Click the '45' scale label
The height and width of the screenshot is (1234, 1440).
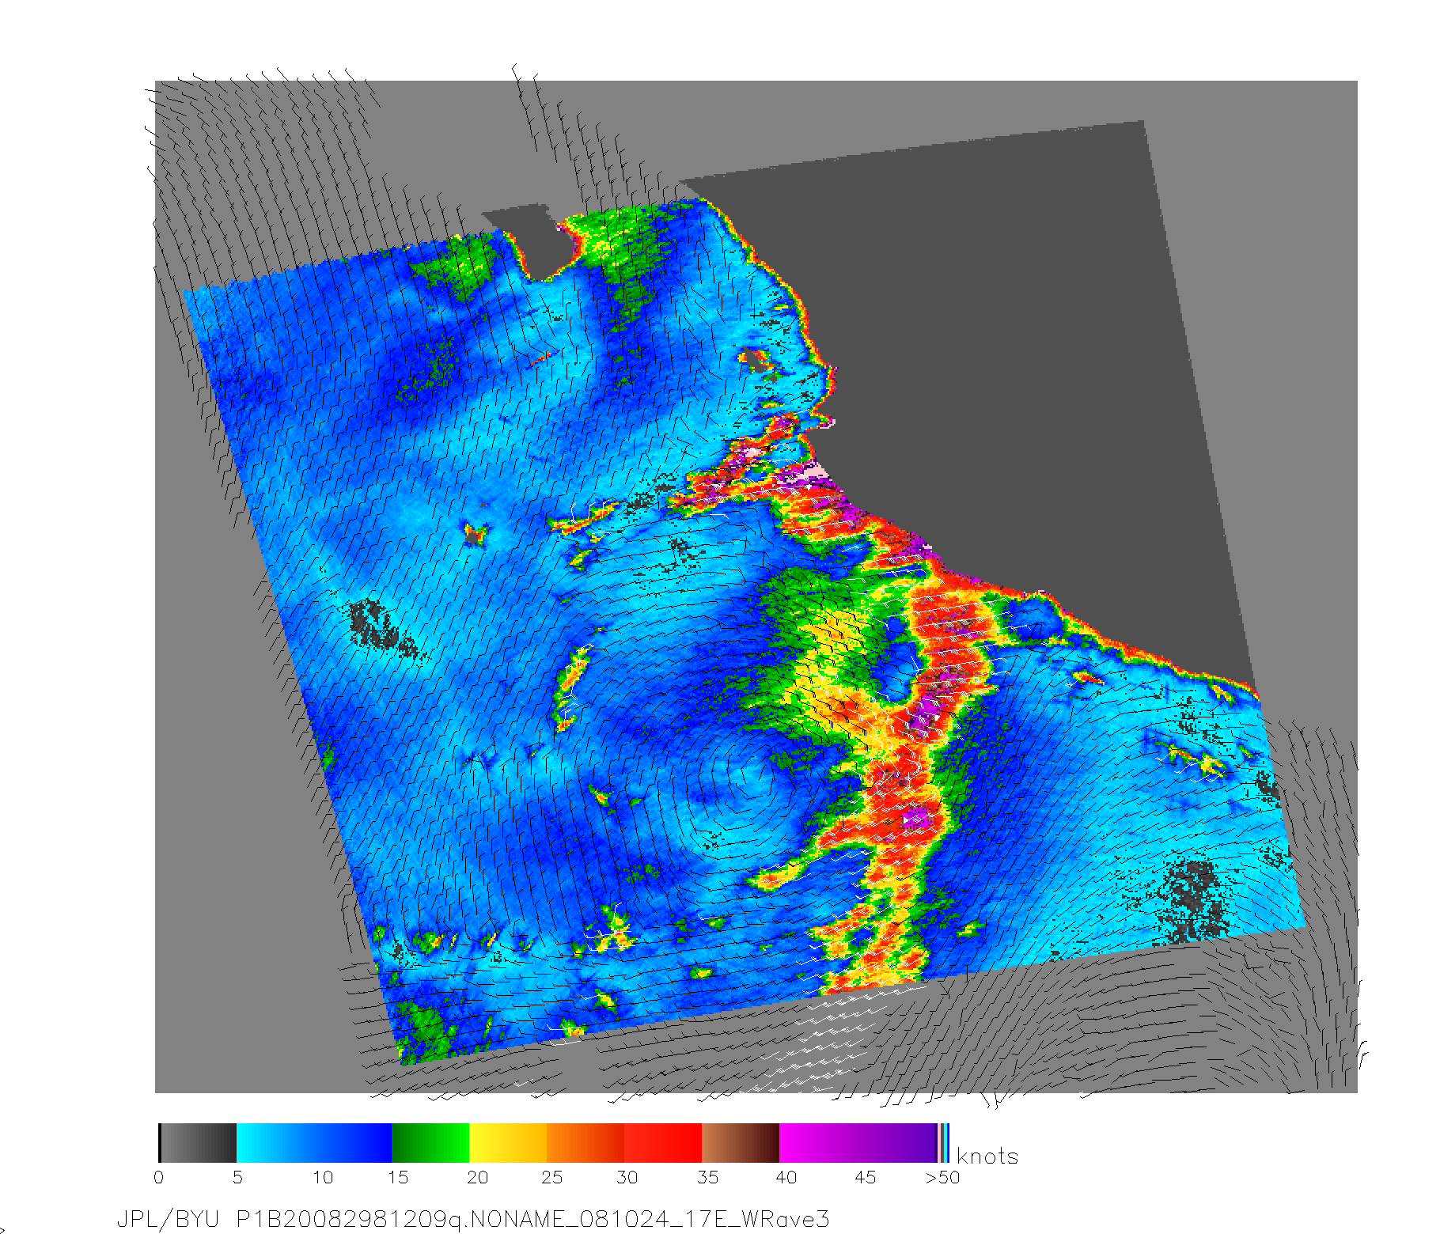[x=865, y=1177]
